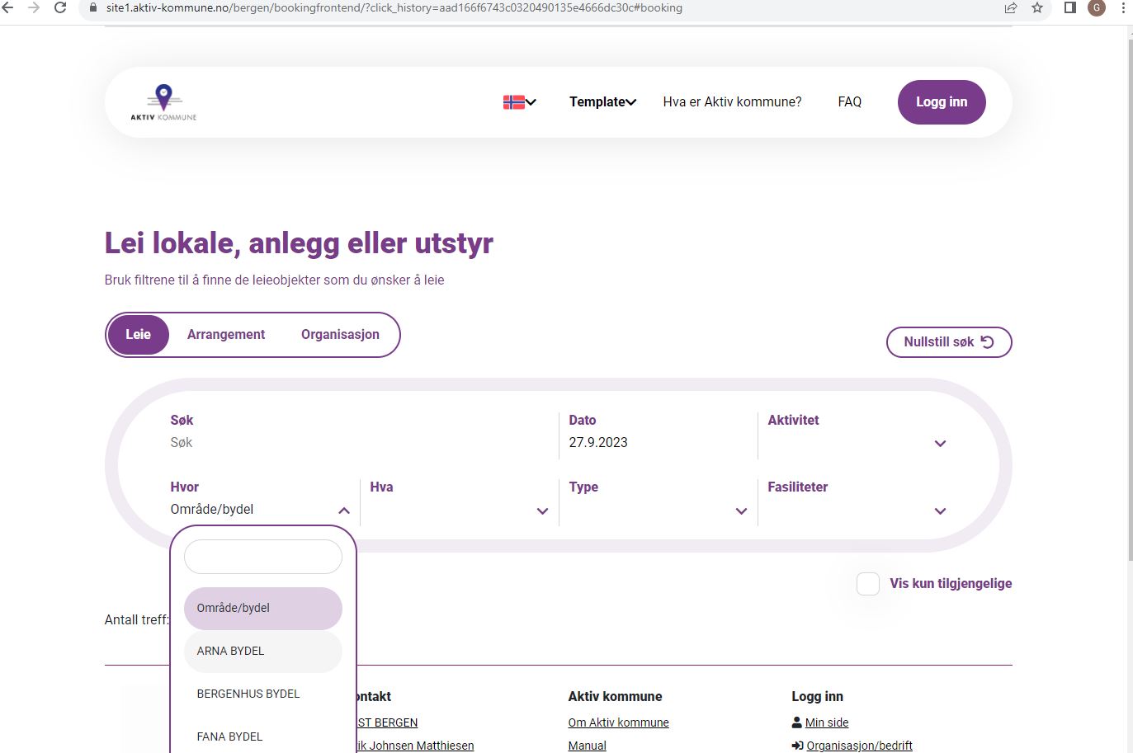Open the Fasiliteter dropdown
The height and width of the screenshot is (753, 1133).
coord(940,511)
